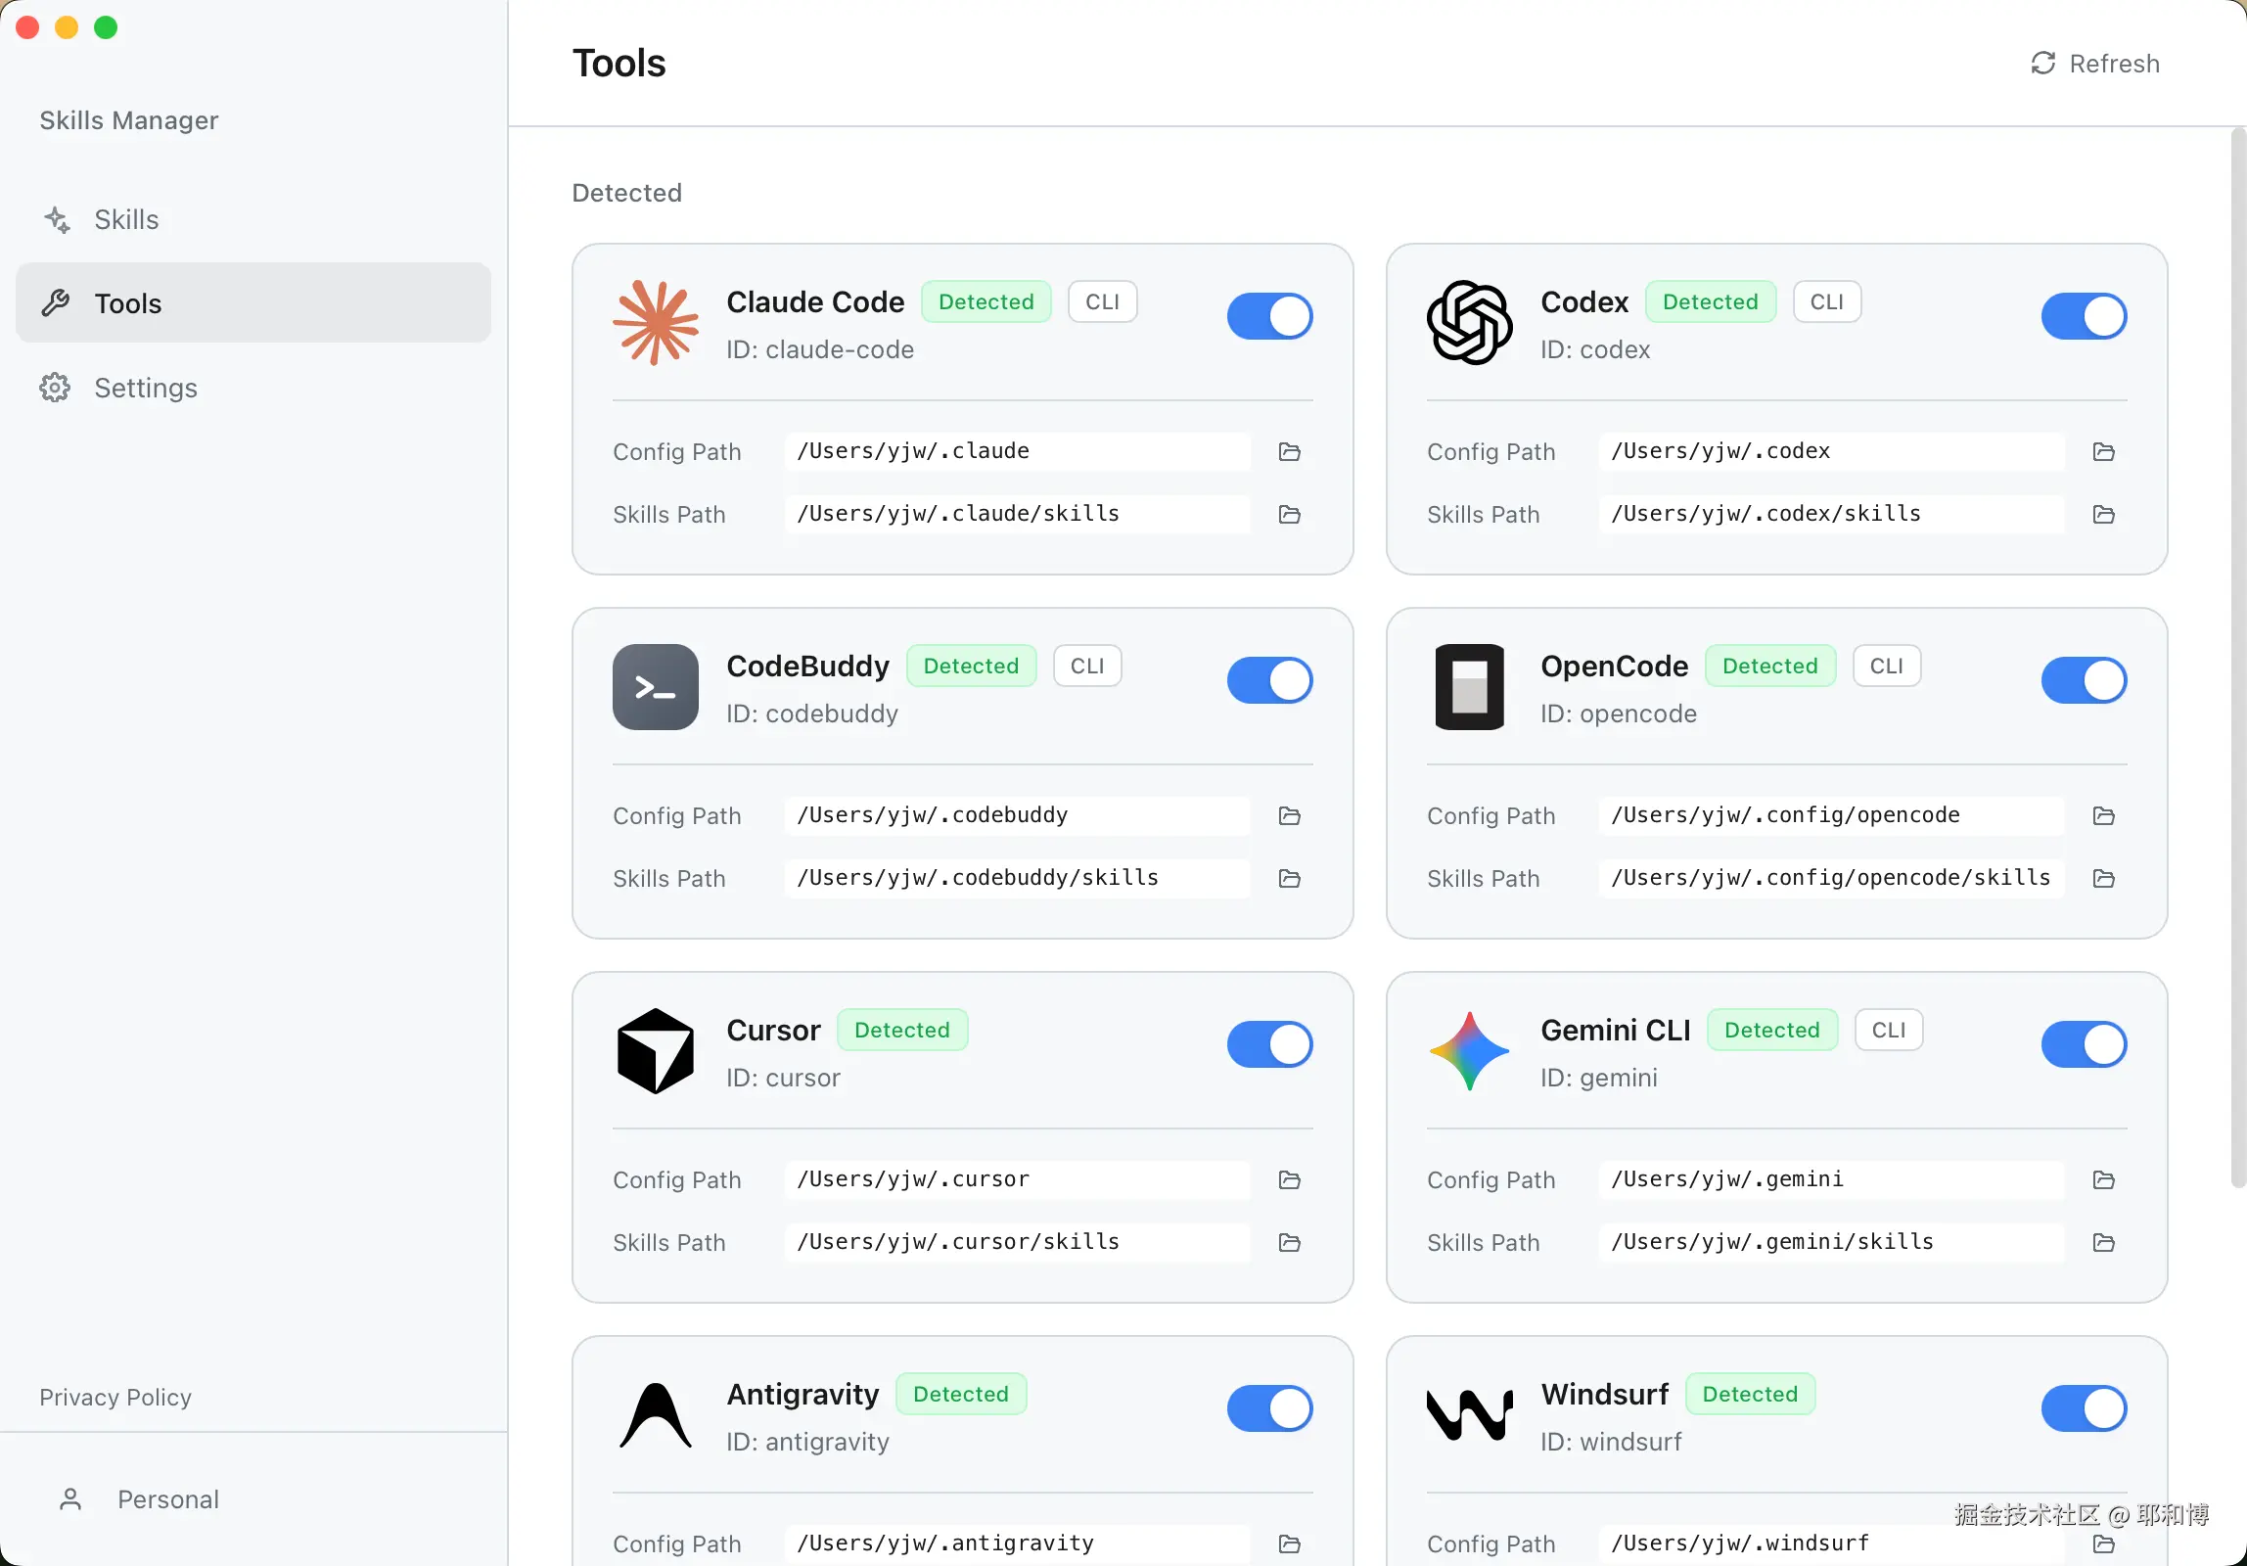
Task: Open OpenCode config path folder icon
Action: coord(2103,816)
